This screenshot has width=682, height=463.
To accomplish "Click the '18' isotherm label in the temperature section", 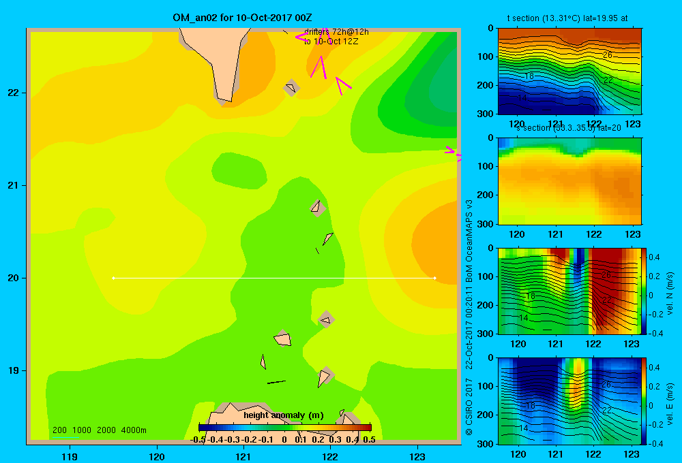I will [x=529, y=76].
